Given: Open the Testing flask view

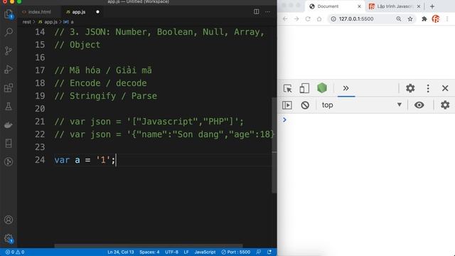Looking at the screenshot, I should (9, 106).
